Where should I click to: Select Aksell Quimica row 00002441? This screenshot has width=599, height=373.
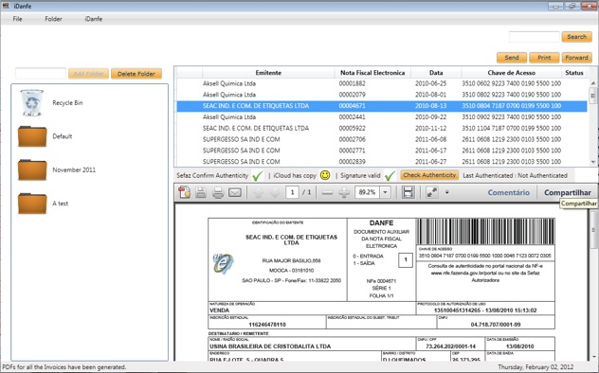pos(382,117)
